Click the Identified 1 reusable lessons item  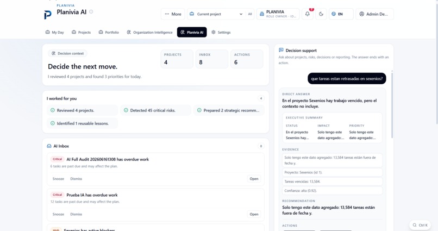tap(82, 123)
